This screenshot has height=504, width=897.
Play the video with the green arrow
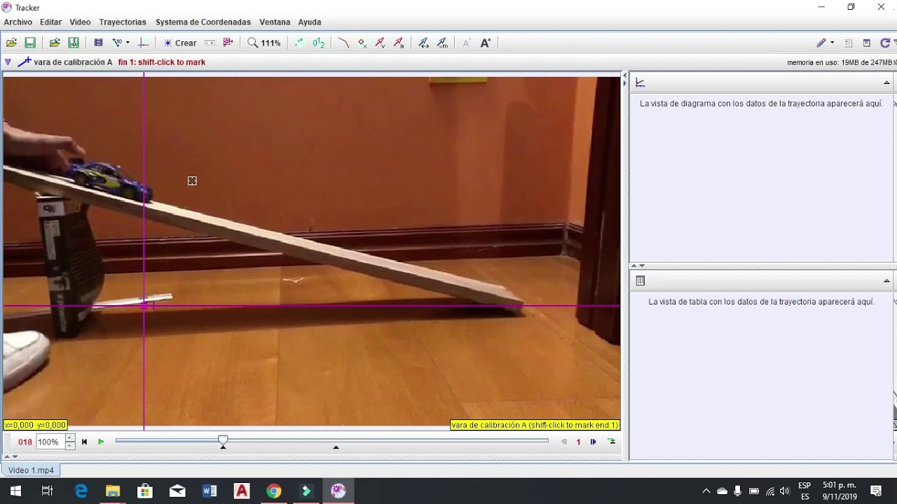pos(101,442)
